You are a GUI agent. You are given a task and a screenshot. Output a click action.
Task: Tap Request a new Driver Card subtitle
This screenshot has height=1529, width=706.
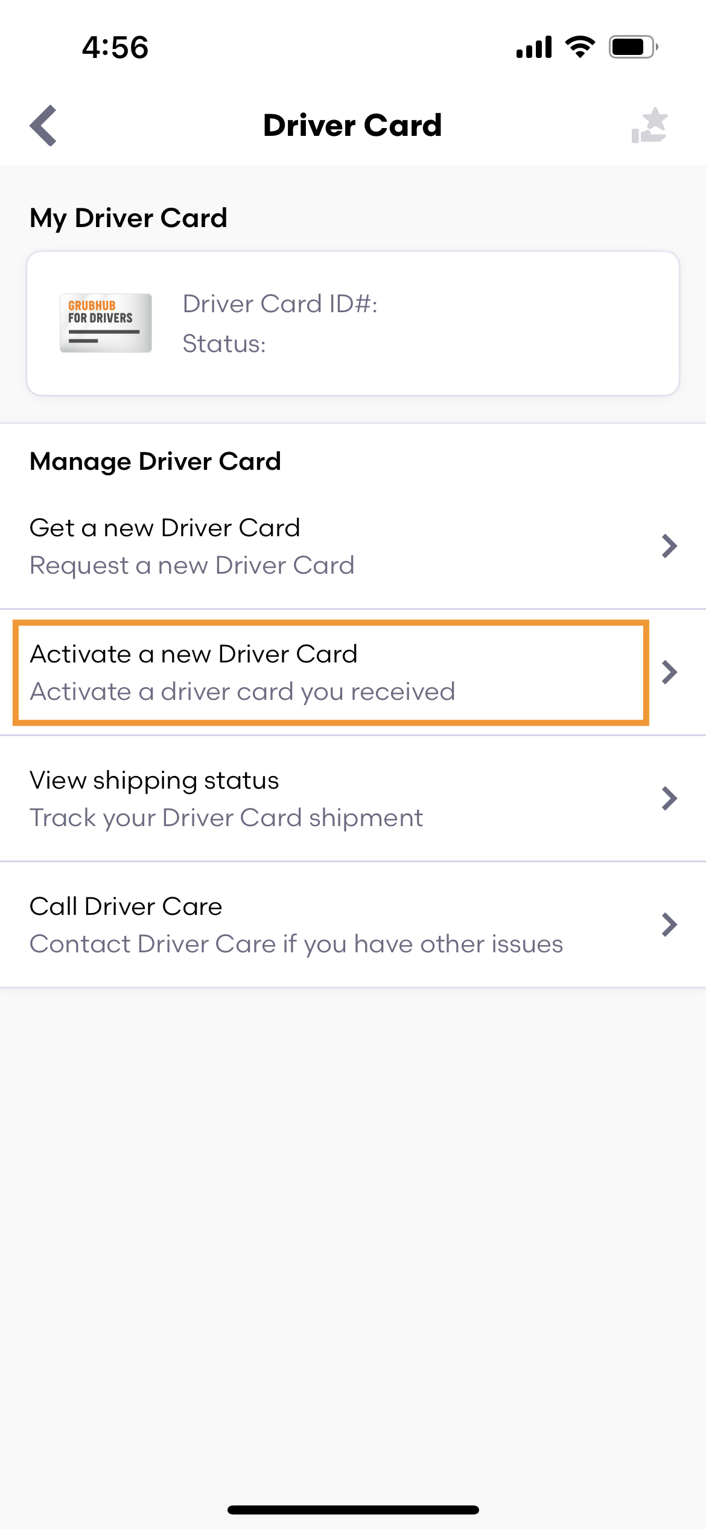click(x=192, y=566)
